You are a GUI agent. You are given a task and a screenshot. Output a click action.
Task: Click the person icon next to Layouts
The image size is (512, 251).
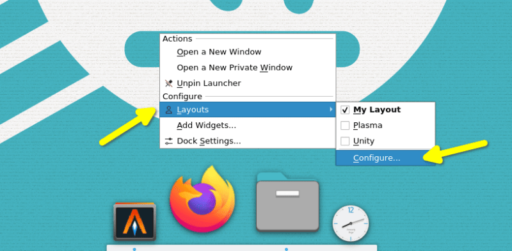[x=168, y=109]
